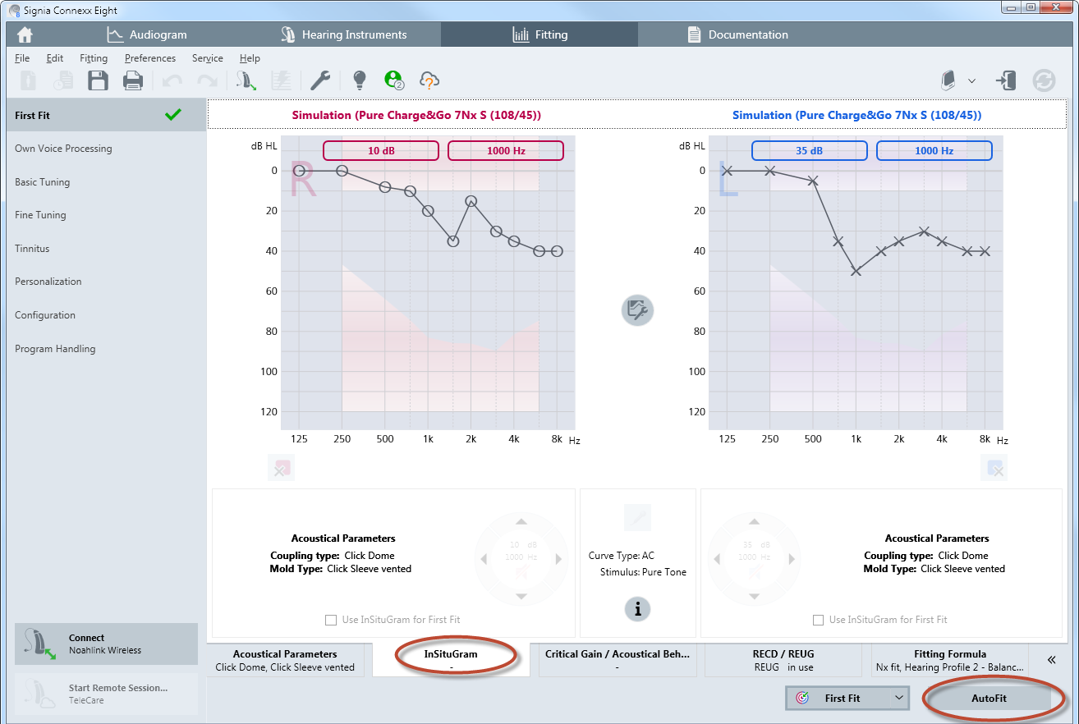Click the Save diskette toolbar icon
The image size is (1079, 724).
coord(98,80)
